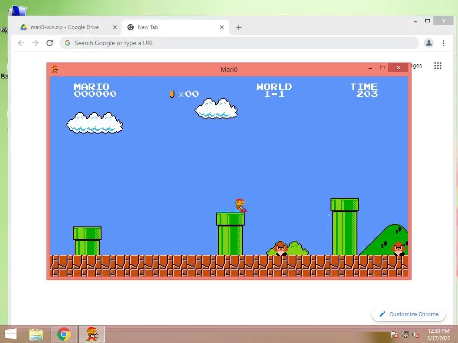Open the Action Center flag icon
This screenshot has height=343, width=458.
394,335
